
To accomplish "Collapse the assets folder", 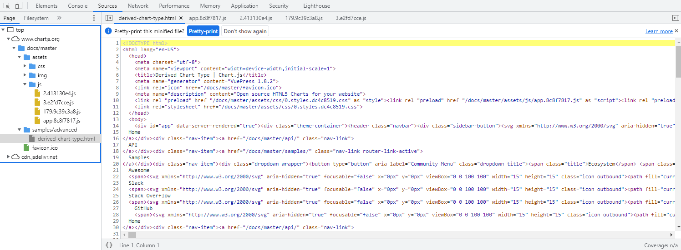I will tap(20, 57).
